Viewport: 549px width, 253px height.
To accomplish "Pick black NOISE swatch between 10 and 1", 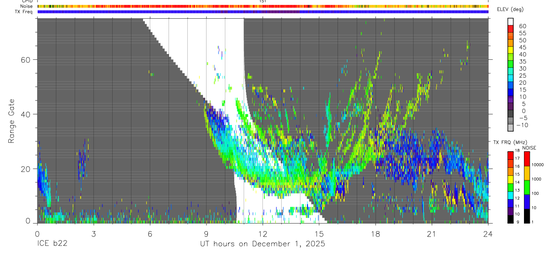I will click(x=528, y=216).
